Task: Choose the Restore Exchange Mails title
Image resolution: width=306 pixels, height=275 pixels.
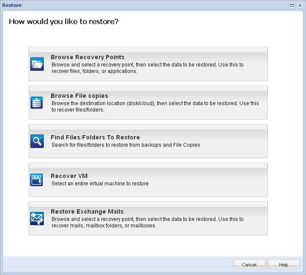Action: pyautogui.click(x=87, y=212)
